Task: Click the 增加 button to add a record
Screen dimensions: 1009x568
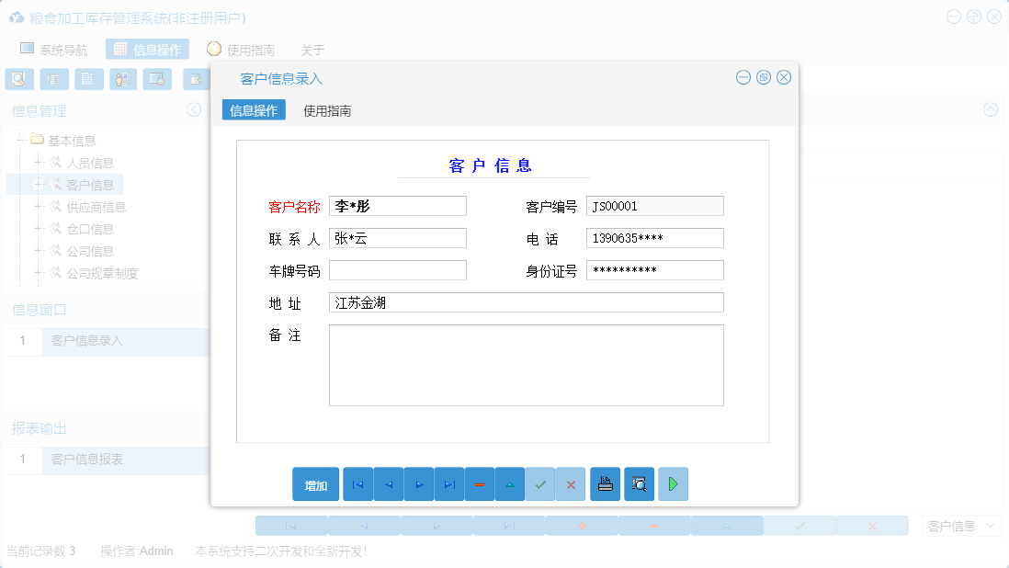Action: point(315,484)
